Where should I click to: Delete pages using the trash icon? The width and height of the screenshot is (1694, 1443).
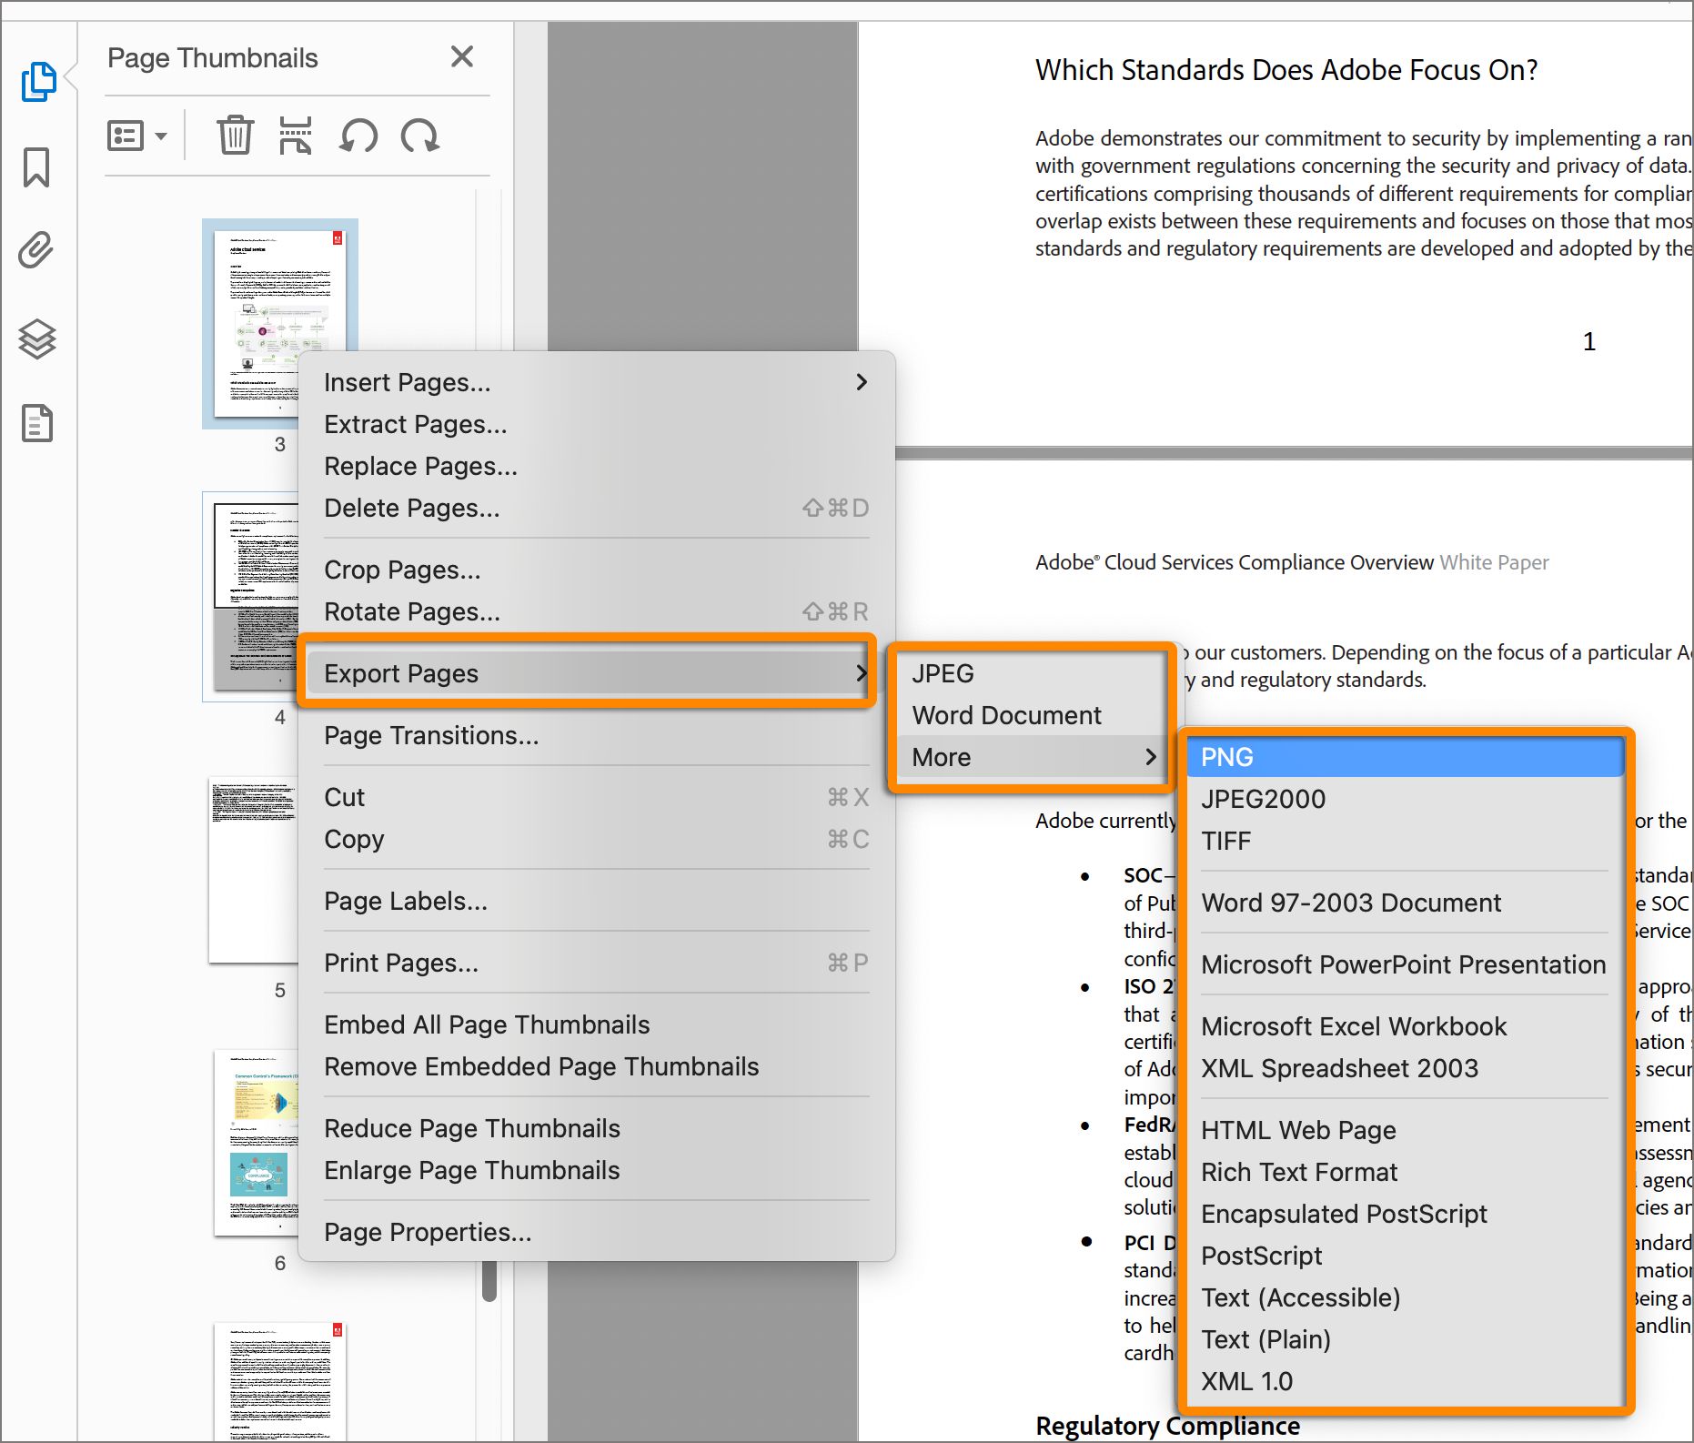(x=235, y=136)
